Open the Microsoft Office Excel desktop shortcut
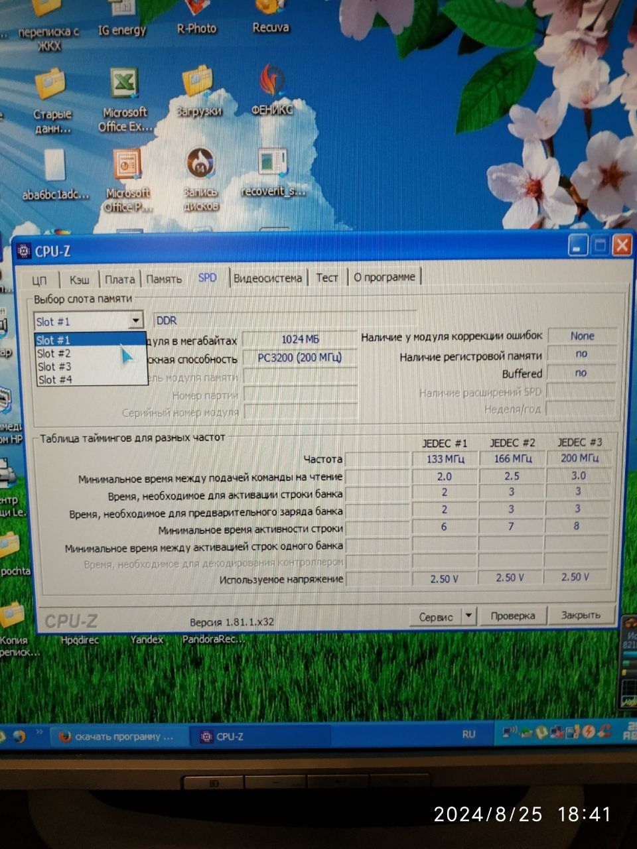Viewport: 637px width, 849px height. 124,100
